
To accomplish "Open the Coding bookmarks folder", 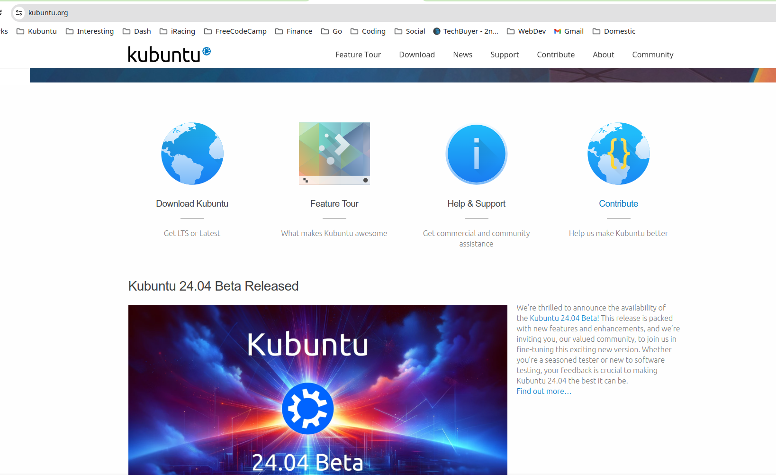I will (368, 31).
